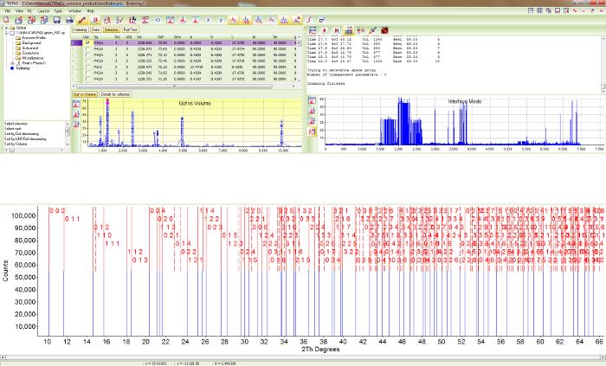The image size is (606, 366).
Task: Switch to the Solutions tab
Action: pos(113,29)
